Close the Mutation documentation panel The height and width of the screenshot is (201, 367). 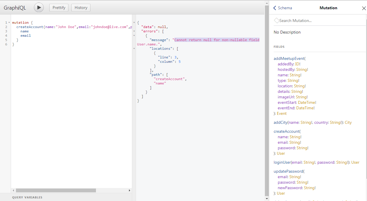[364, 8]
